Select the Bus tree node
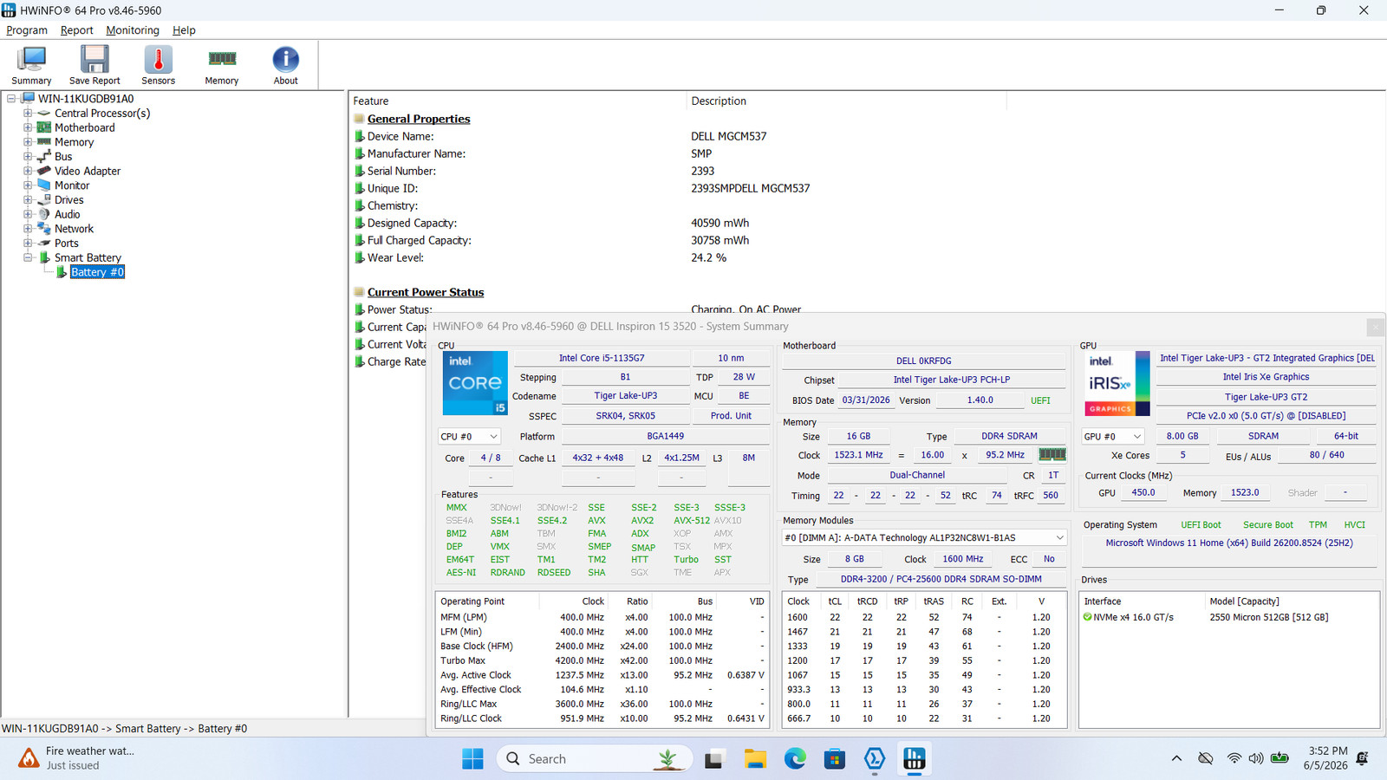 (63, 157)
